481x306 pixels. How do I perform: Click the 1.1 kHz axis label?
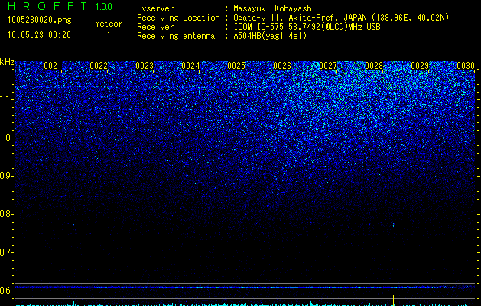[x=7, y=99]
